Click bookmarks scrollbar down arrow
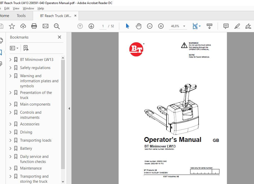254x184 pixels. [x=63, y=182]
